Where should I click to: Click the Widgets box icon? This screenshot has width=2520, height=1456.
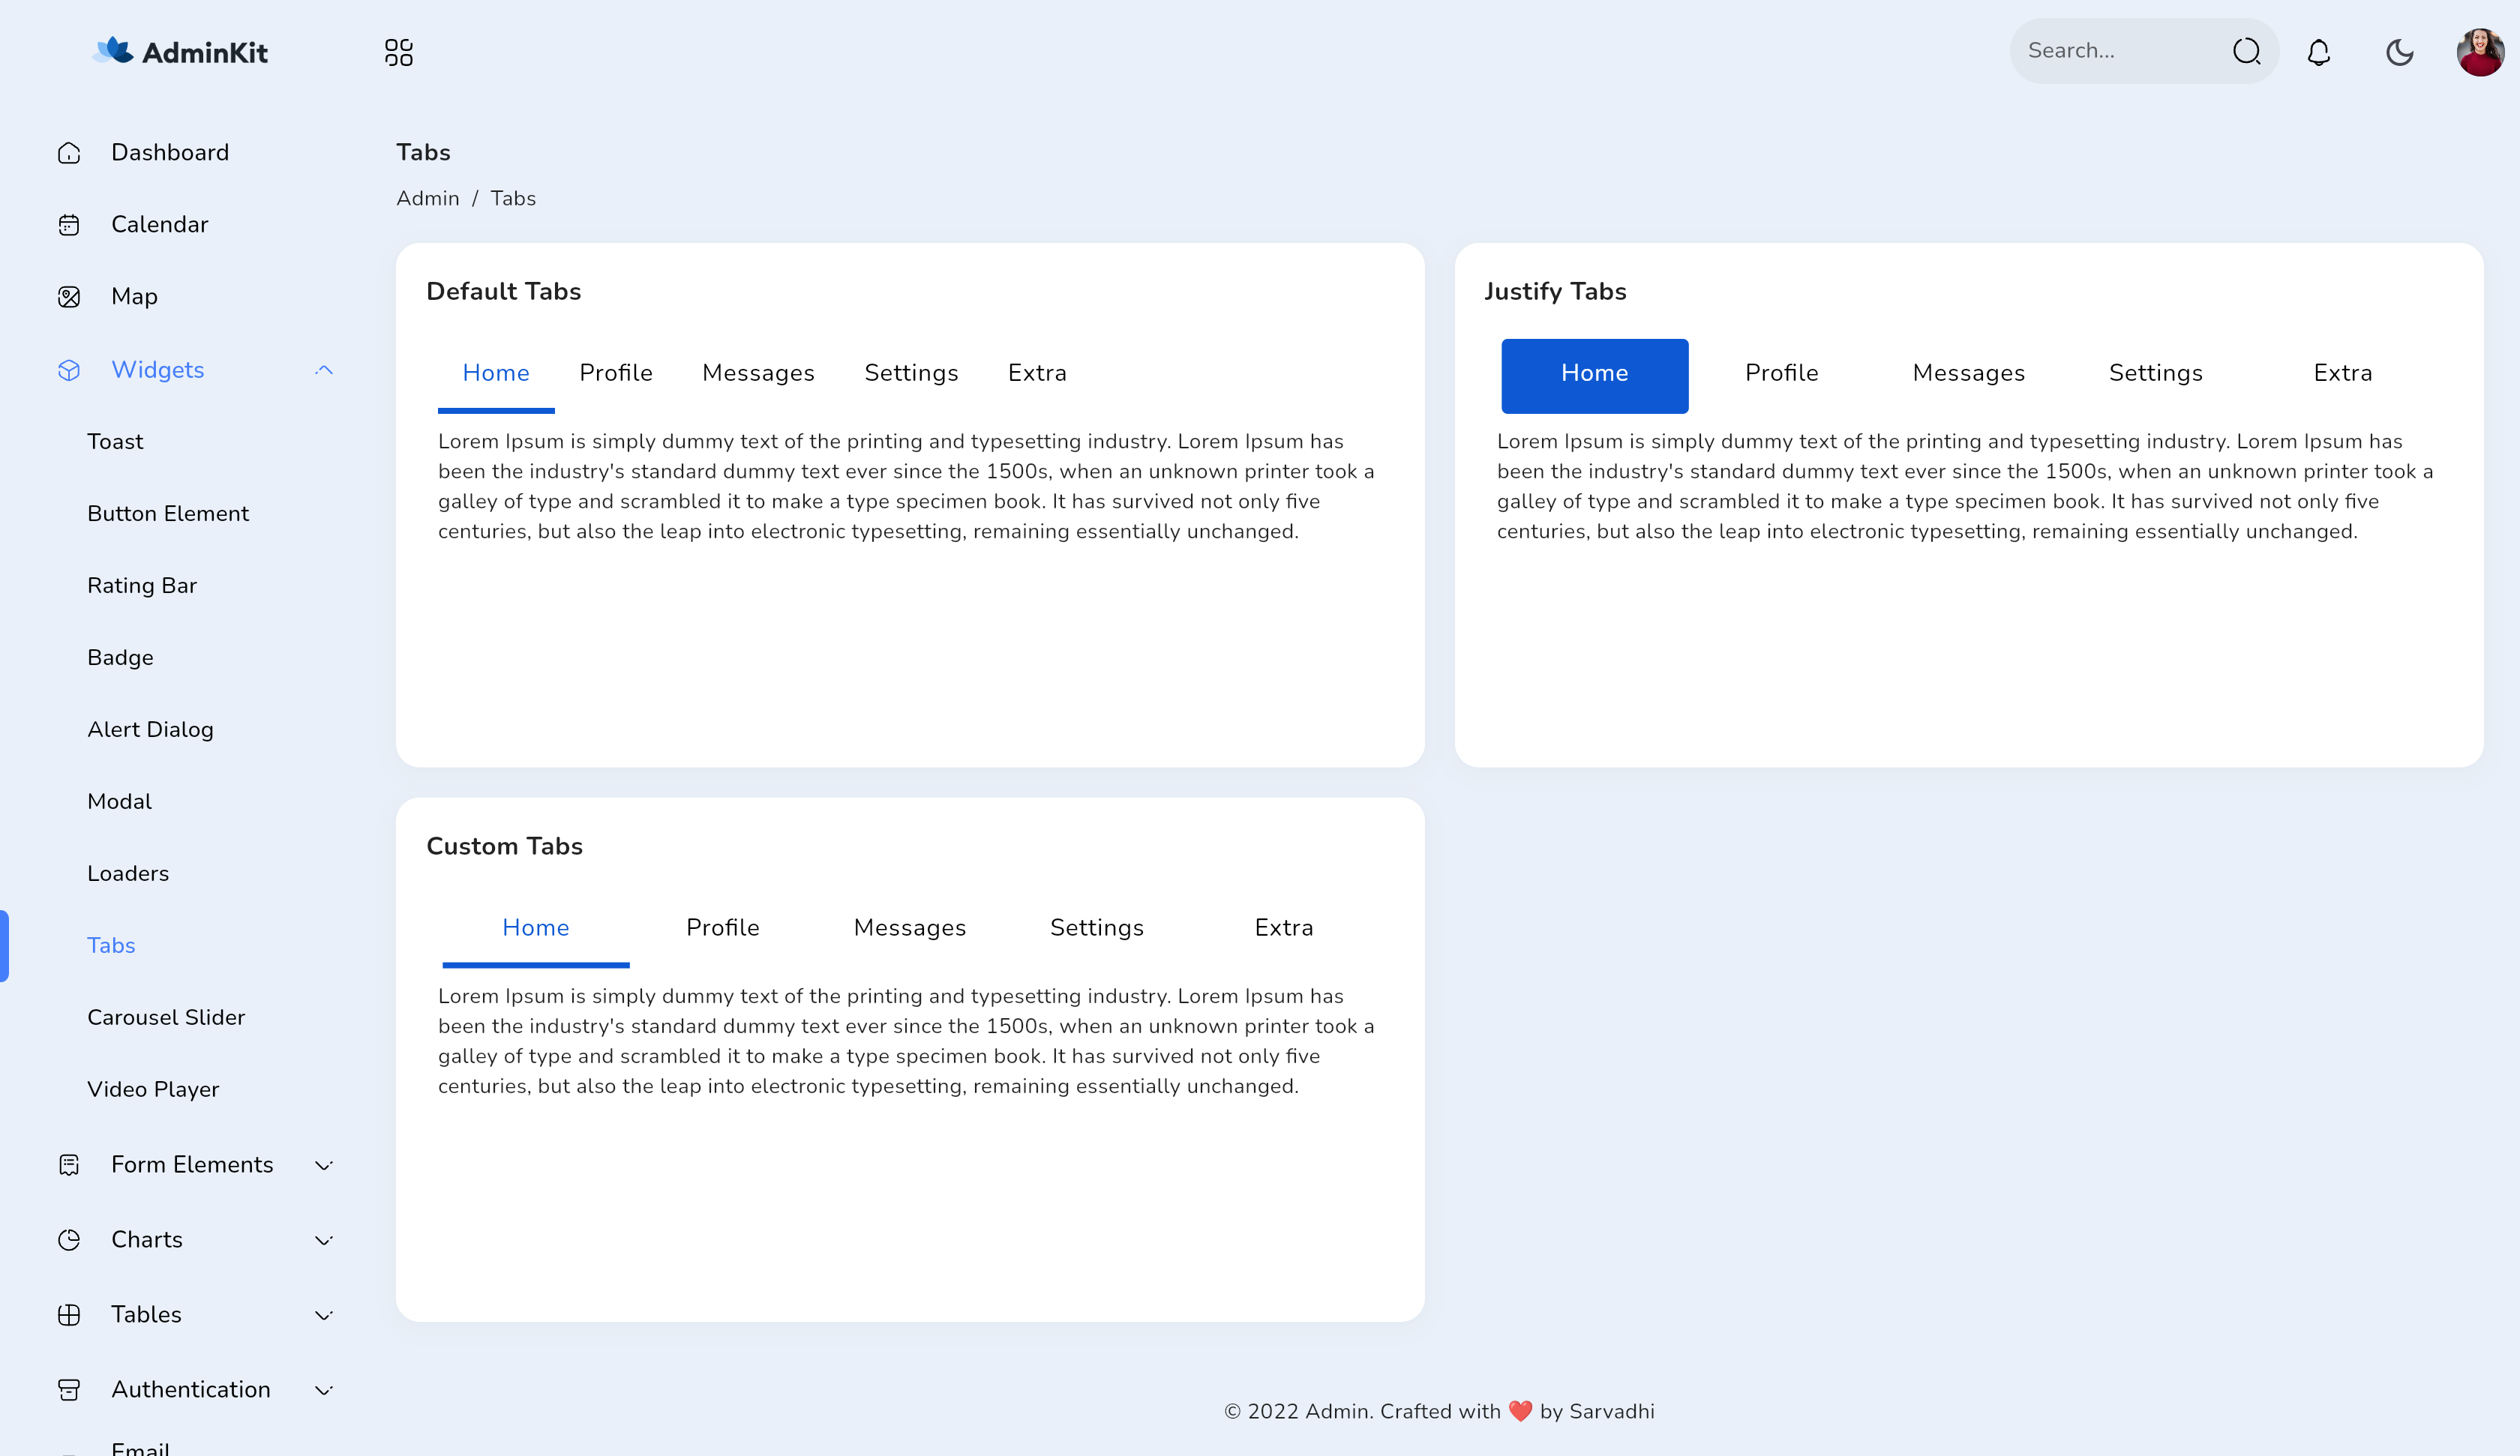[x=68, y=369]
